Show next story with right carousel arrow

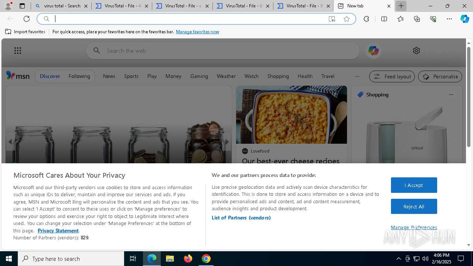pos(227,142)
